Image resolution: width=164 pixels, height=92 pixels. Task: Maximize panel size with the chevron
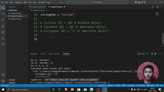[x=159, y=54]
